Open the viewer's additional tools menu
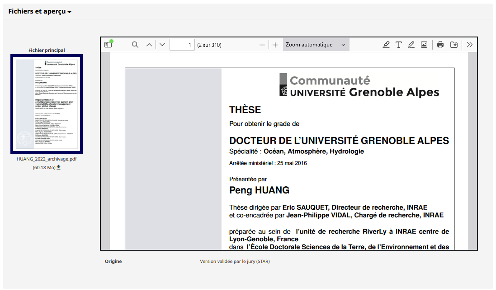Image resolution: width=496 pixels, height=290 pixels. point(469,45)
